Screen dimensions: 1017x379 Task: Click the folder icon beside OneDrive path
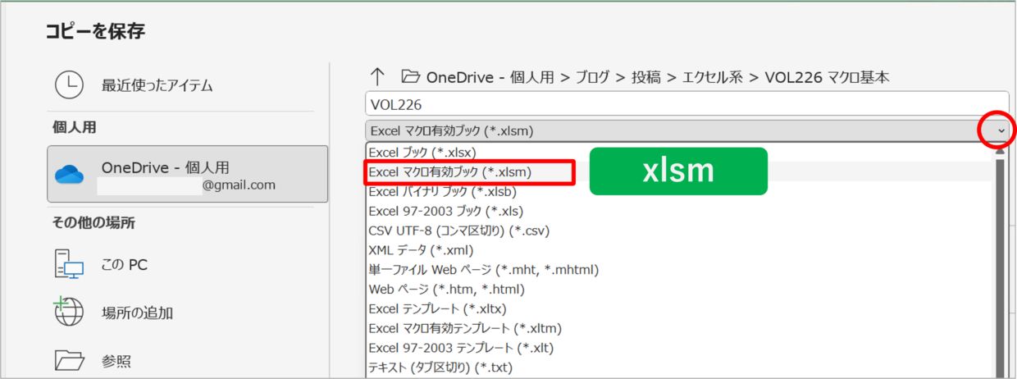pos(410,77)
